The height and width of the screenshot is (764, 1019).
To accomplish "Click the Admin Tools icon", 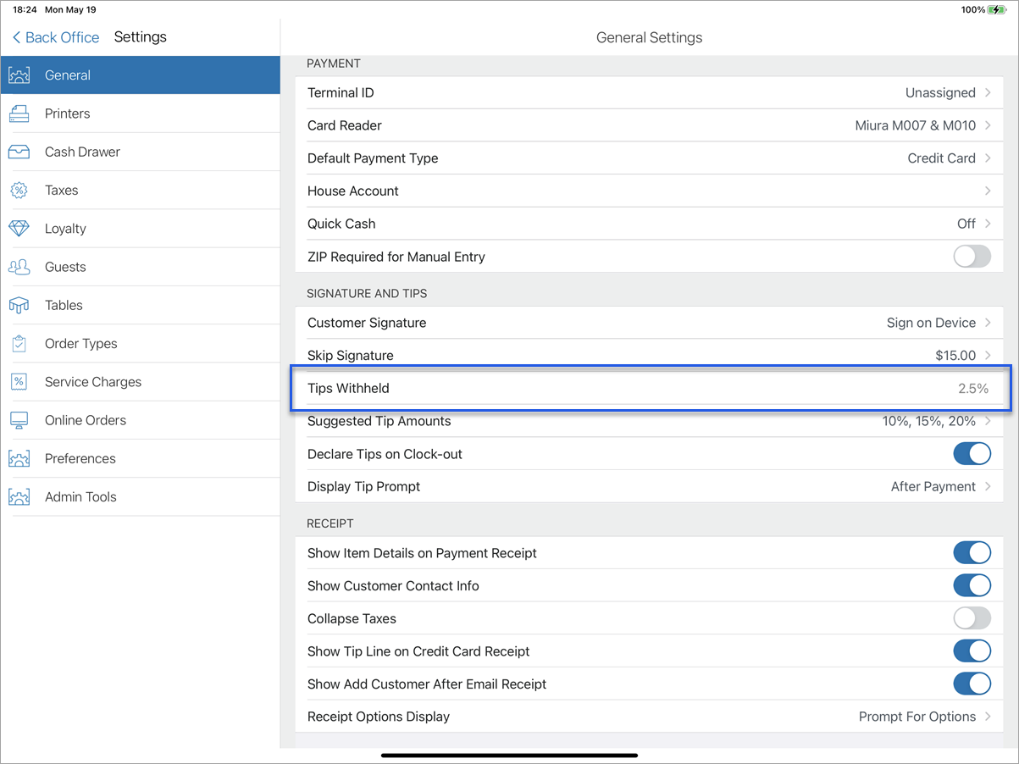I will coord(19,496).
